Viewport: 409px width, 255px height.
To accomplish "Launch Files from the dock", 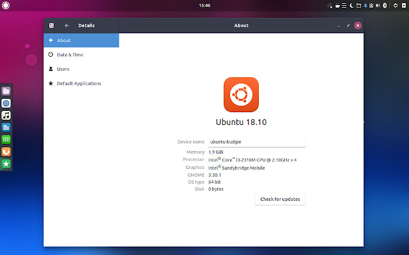I will coord(6,91).
